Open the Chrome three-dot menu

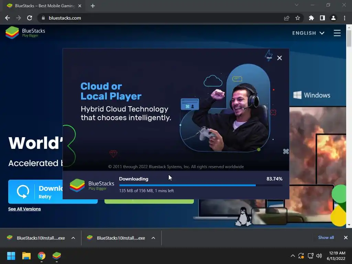[344, 18]
